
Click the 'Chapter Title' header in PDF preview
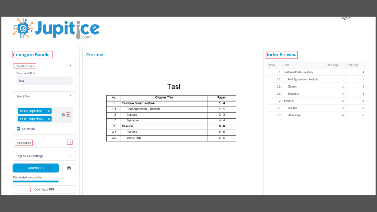164,97
